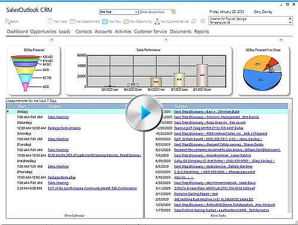Click the Q1 2021 Lost bar

tap(179, 79)
